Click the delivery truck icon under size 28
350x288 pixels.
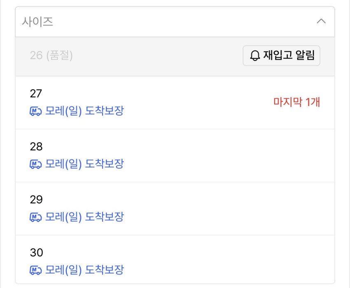coord(36,164)
